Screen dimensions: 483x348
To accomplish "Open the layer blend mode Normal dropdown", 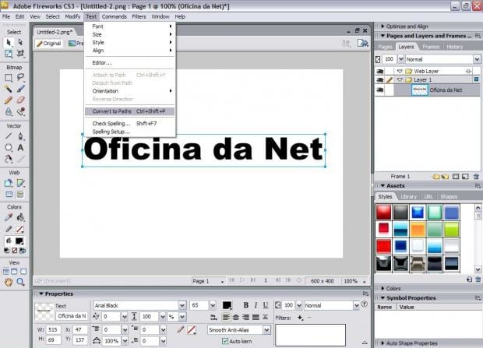I will (477, 59).
